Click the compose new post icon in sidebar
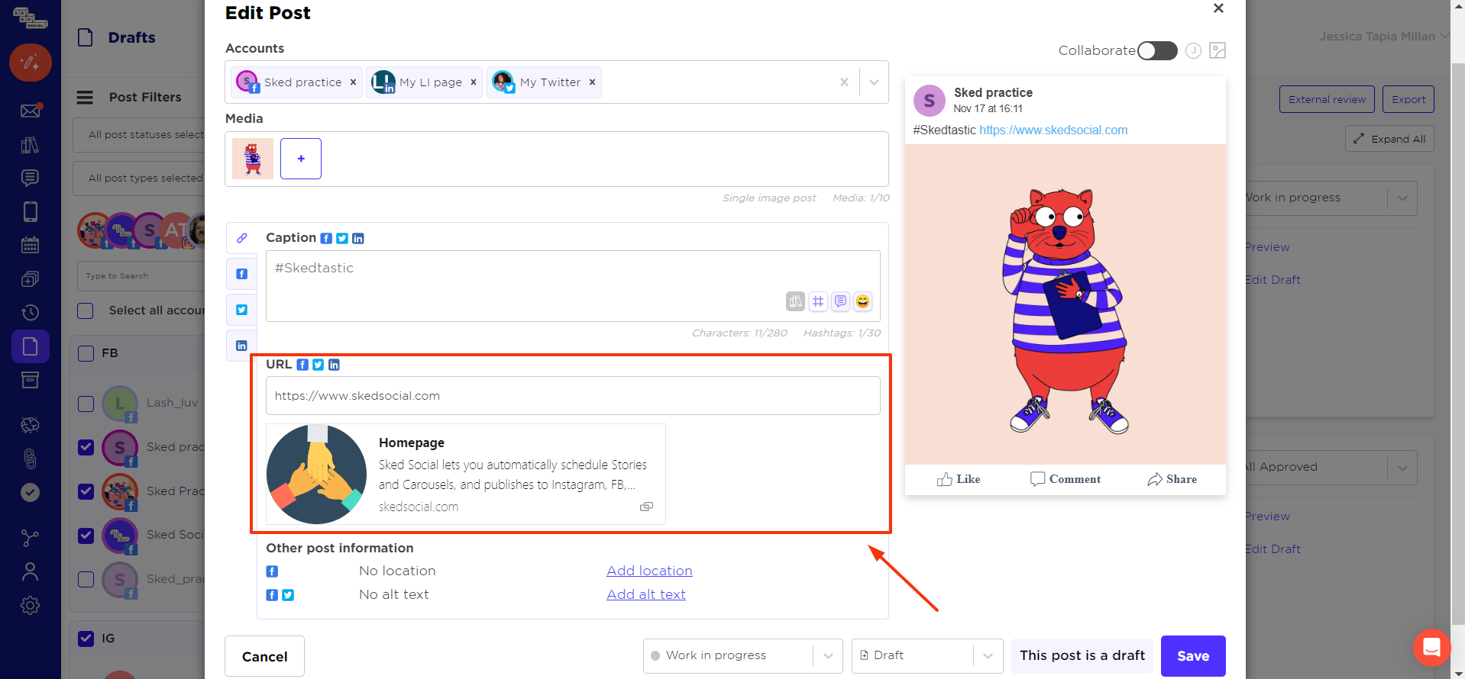 (x=31, y=63)
